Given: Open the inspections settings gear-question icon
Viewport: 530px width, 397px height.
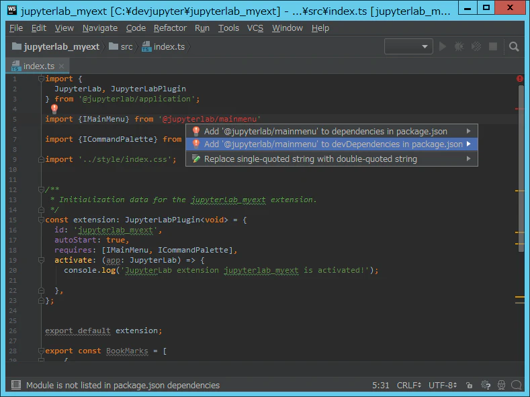Looking at the screenshot, I should [x=486, y=385].
